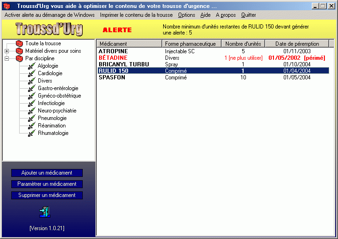
Task: Click the syringe icon next to Pneumologie
Action: [x=32, y=118]
